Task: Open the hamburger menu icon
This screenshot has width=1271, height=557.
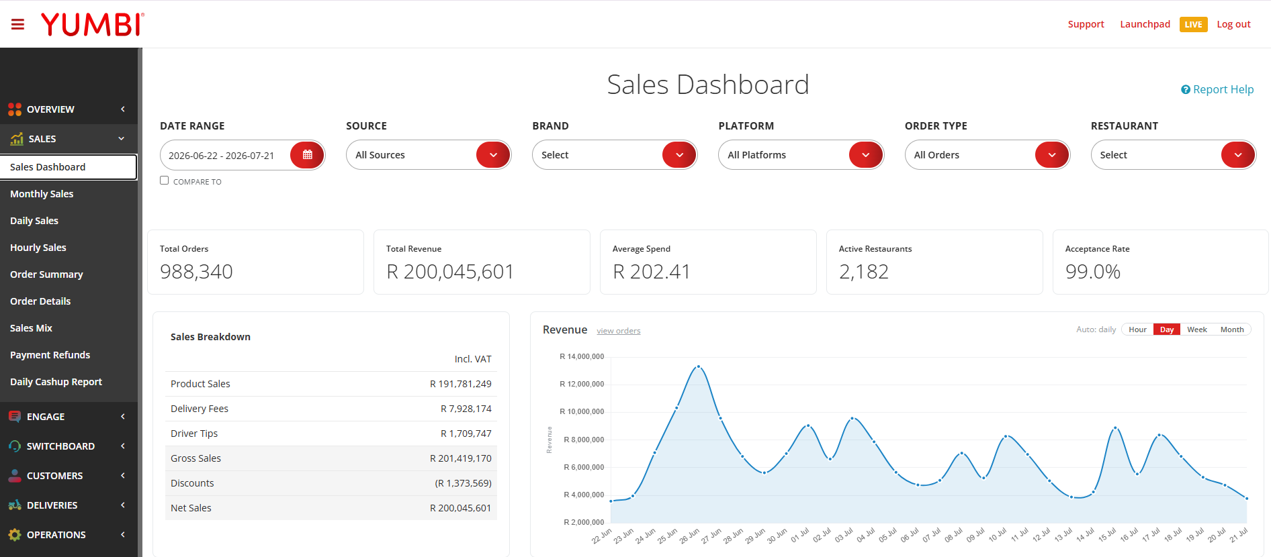Action: 18,24
